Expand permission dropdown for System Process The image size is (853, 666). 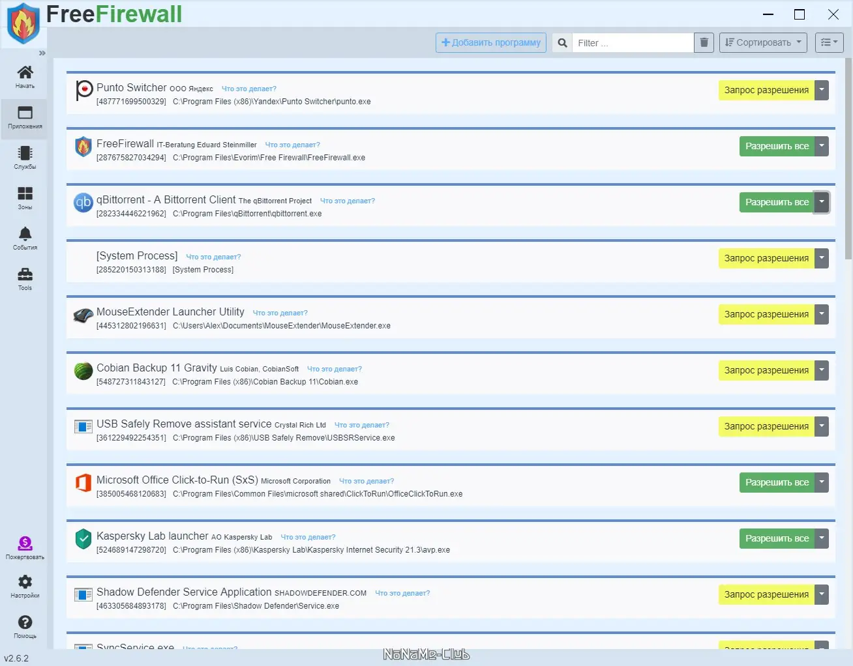822,259
